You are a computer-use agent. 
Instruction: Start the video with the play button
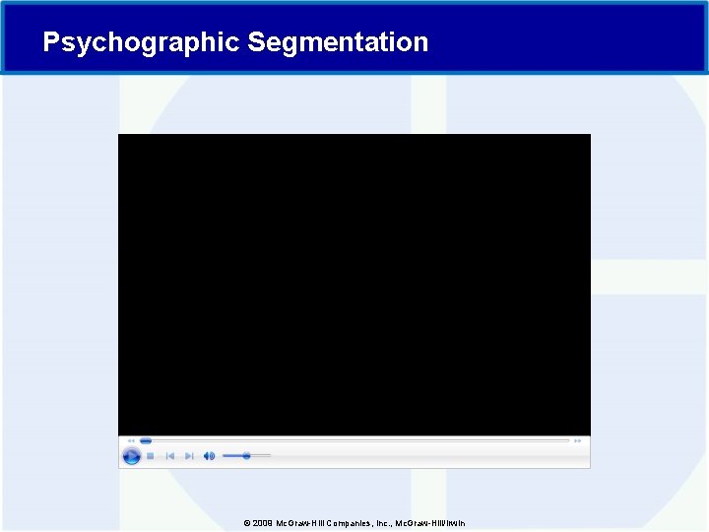[131, 455]
